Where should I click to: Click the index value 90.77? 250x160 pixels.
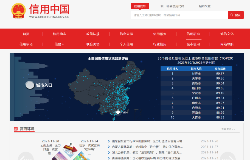[x=220, y=74]
